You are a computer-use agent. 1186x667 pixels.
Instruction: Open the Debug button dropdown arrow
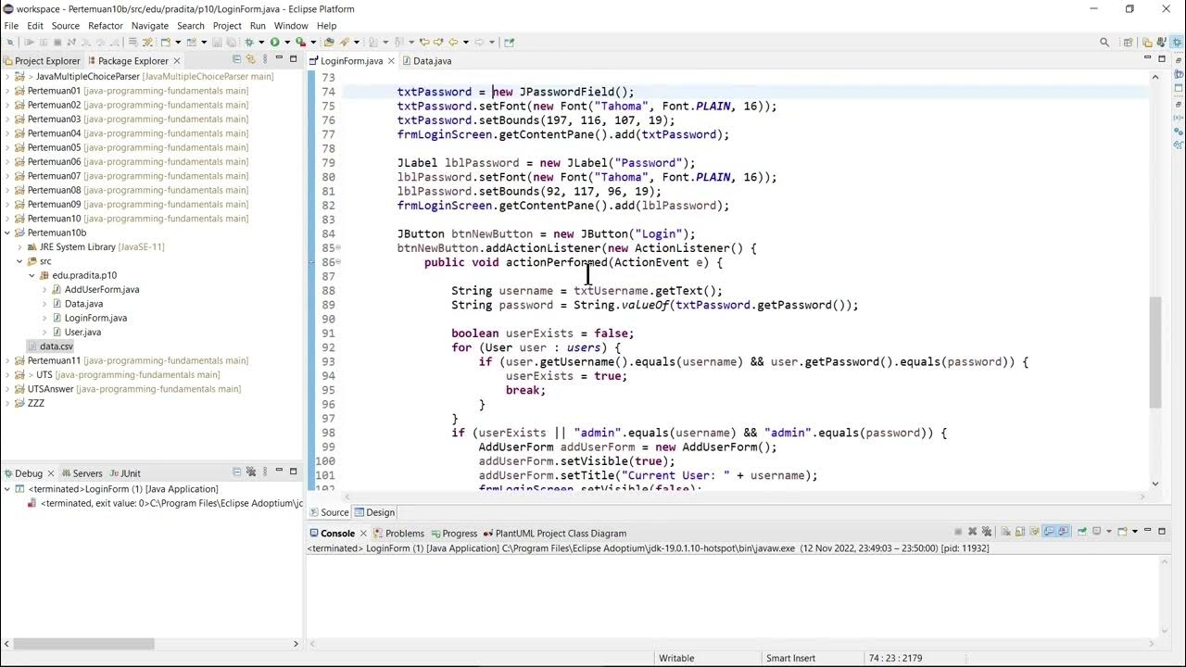[261, 42]
